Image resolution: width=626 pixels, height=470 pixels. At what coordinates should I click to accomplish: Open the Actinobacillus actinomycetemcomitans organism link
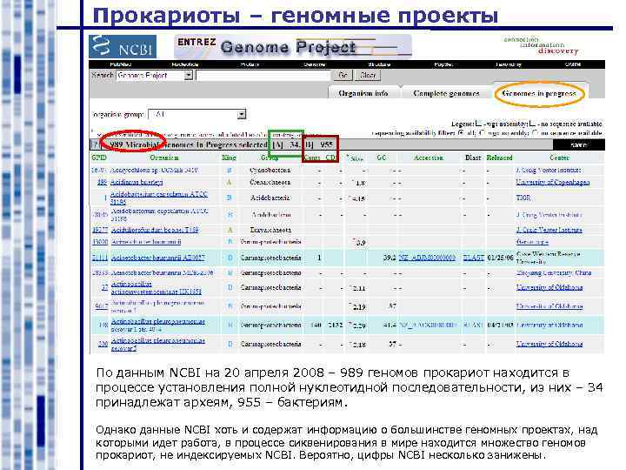pyautogui.click(x=156, y=288)
